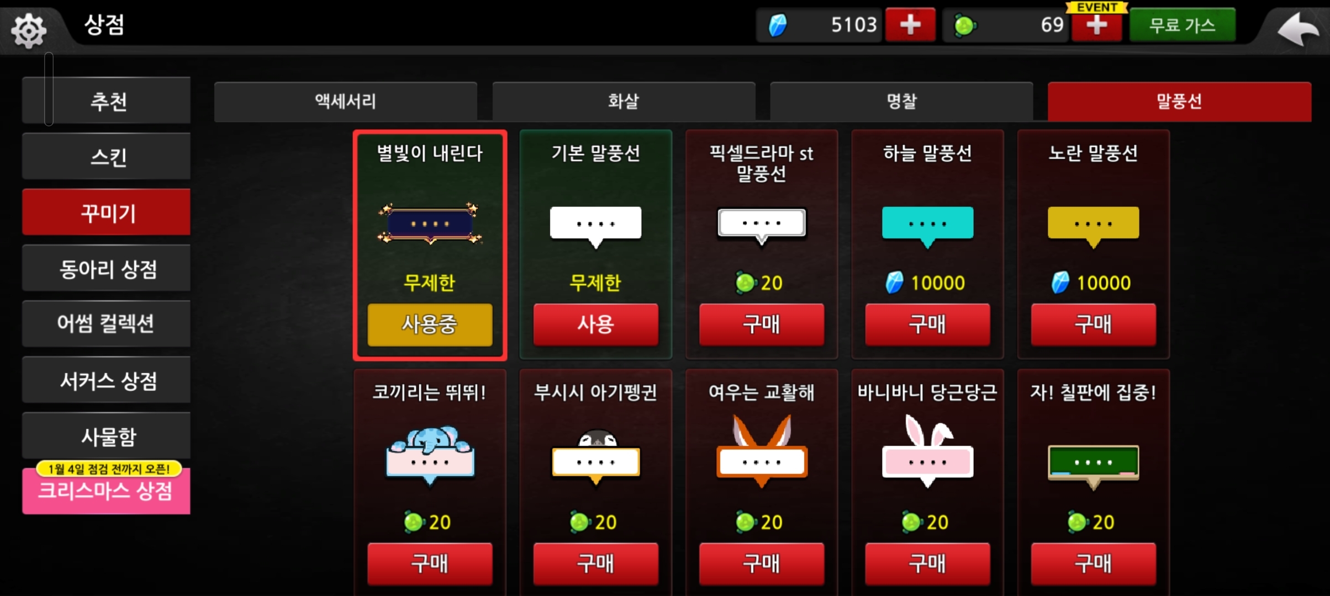Choose the sky-blue speech bubble swatch
The image size is (1330, 596).
927,227
